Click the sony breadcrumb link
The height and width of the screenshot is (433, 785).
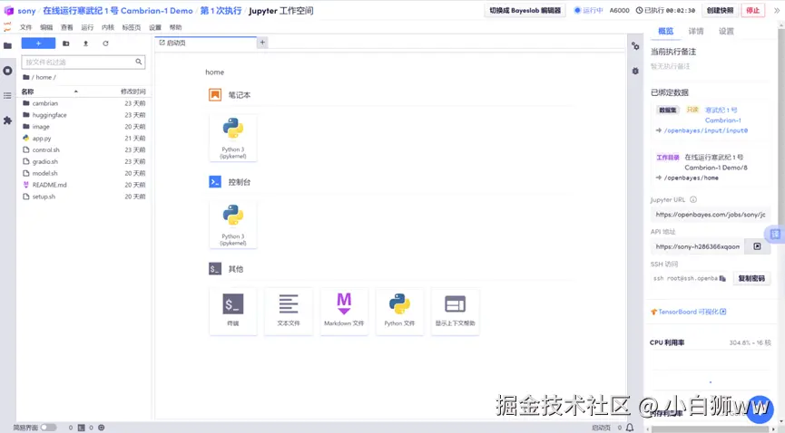pyautogui.click(x=26, y=11)
